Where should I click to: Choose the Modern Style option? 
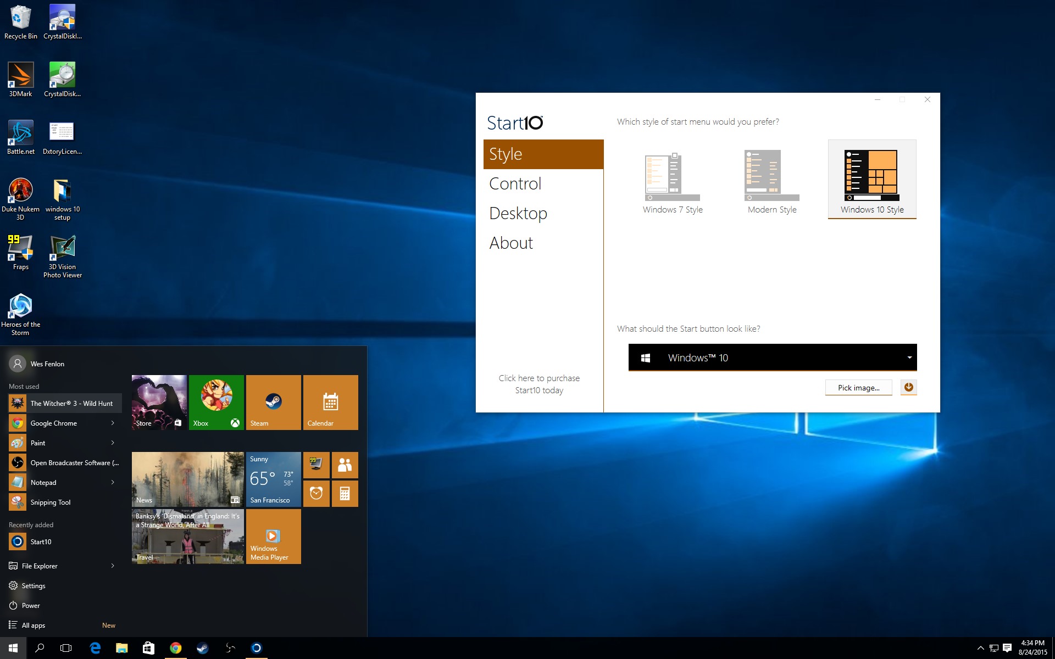771,180
